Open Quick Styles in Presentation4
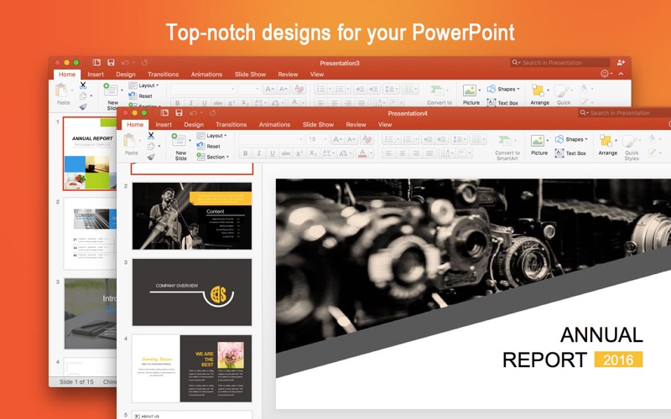This screenshot has width=671, height=419. [x=632, y=147]
